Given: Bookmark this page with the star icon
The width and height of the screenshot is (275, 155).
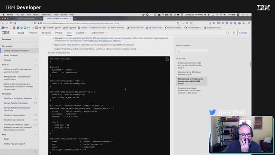Looking at the screenshot, I should (191, 23).
